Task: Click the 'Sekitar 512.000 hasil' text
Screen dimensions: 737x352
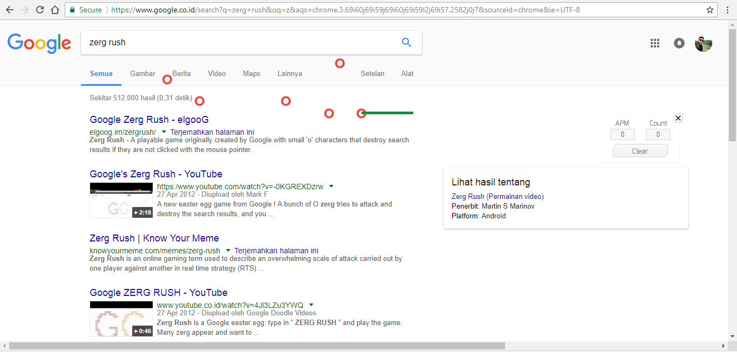Action: (122, 98)
